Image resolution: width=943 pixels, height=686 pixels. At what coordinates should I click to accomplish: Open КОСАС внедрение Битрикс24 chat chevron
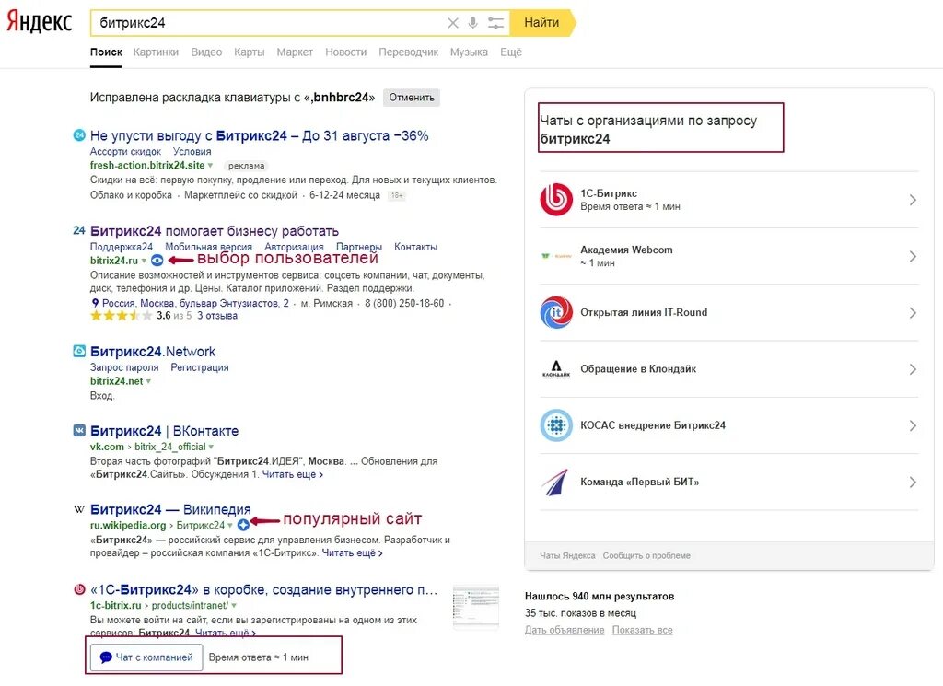[x=913, y=425]
